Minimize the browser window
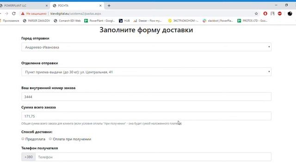The height and width of the screenshot is (166, 296). [276, 5]
